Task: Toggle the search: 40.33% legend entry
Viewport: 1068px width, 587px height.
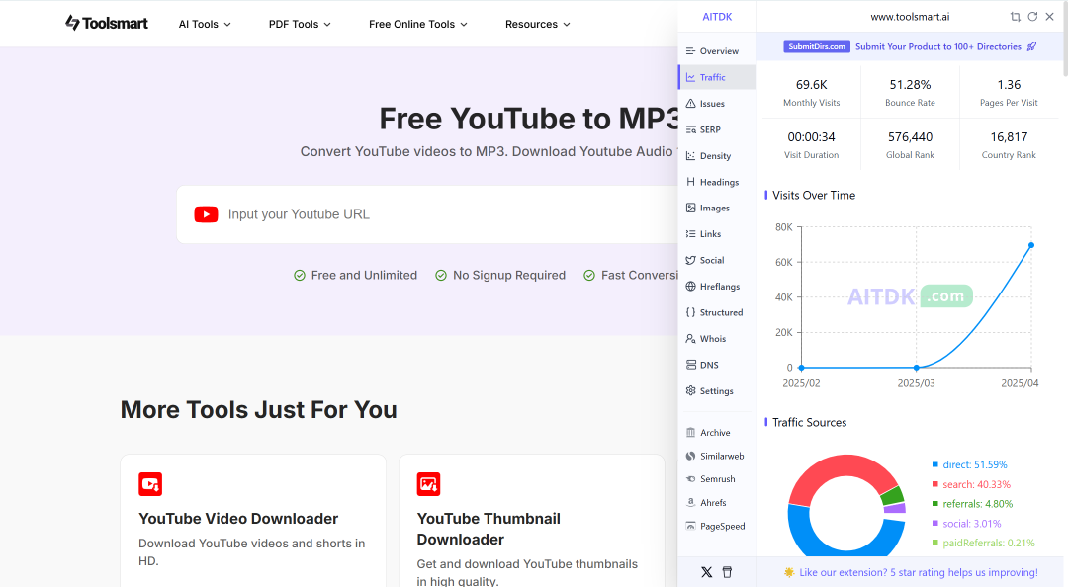Action: tap(971, 484)
